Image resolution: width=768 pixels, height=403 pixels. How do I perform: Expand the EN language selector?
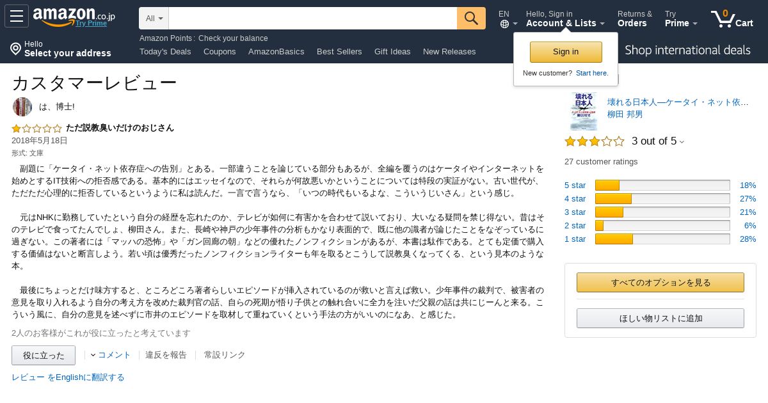pos(508,19)
